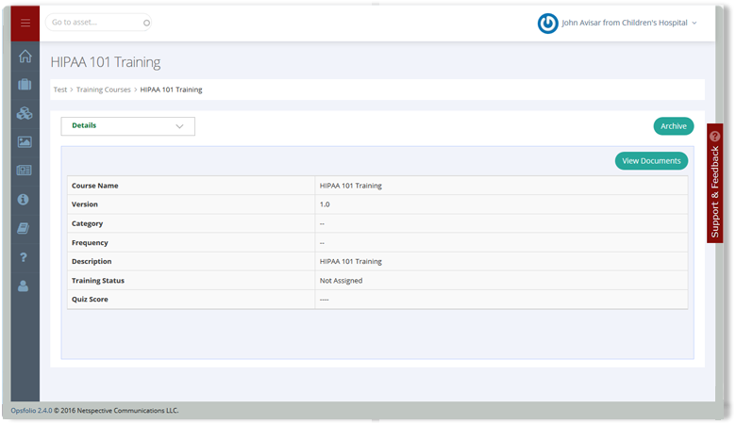The width and height of the screenshot is (736, 424).
Task: Open the image/picture icon in the sidebar
Action: (25, 141)
